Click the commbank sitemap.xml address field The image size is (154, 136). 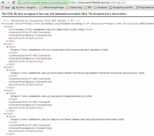(98, 3)
